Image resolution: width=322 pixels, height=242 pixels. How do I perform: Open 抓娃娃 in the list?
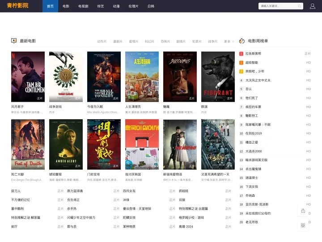183,191
